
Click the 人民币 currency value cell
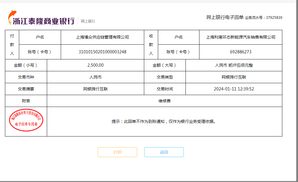[95, 77]
